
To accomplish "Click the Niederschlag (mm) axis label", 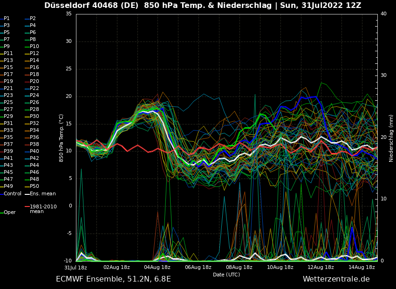I will (x=391, y=138).
